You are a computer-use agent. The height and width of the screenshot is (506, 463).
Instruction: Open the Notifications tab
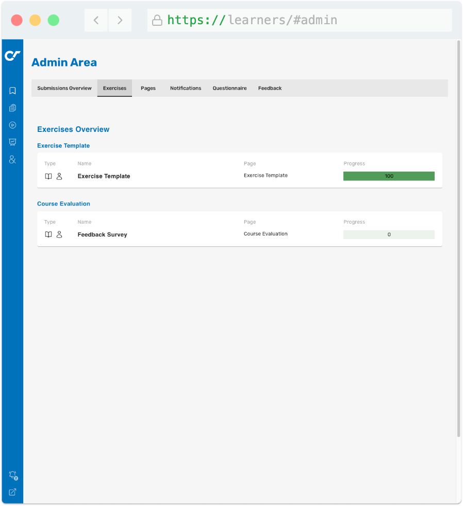pos(186,88)
